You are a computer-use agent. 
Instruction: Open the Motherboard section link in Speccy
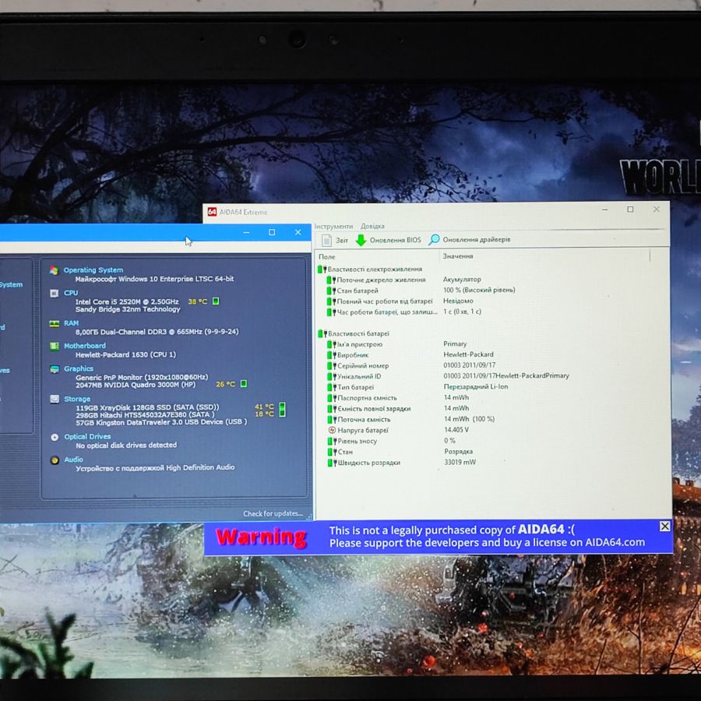coord(85,346)
